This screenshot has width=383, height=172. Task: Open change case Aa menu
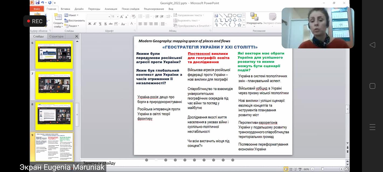(x=124, y=24)
